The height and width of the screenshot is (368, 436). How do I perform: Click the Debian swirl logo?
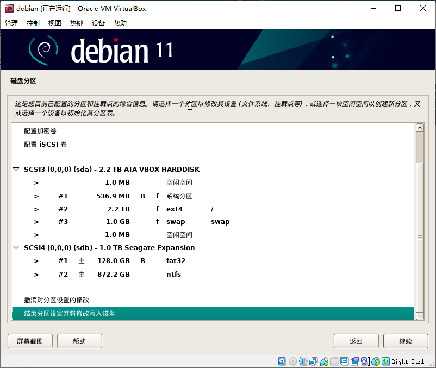click(x=43, y=50)
